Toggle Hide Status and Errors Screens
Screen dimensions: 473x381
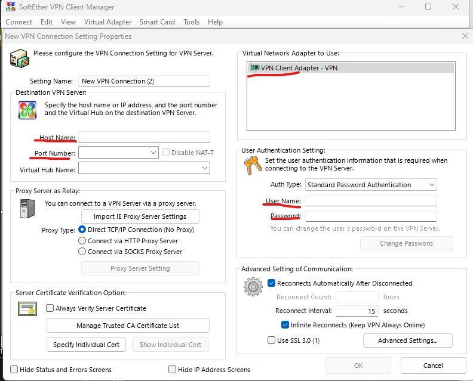click(14, 370)
